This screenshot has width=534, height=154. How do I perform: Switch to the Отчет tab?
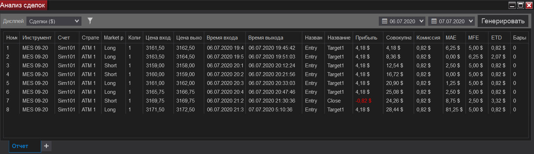point(20,146)
